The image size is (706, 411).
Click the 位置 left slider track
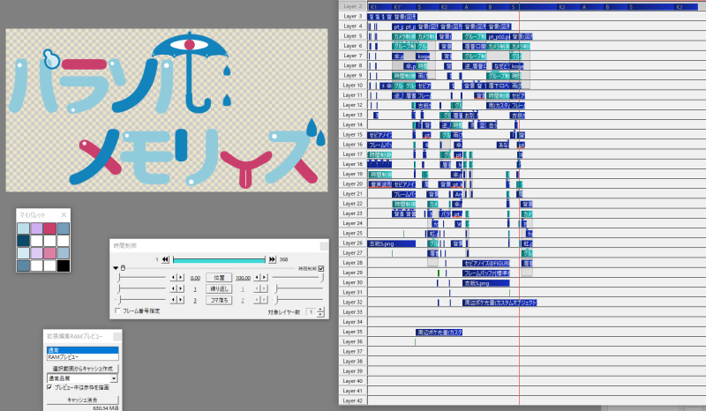pos(141,277)
